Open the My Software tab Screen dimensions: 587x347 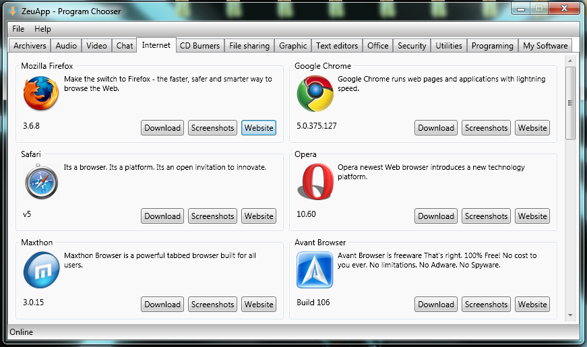[545, 46]
